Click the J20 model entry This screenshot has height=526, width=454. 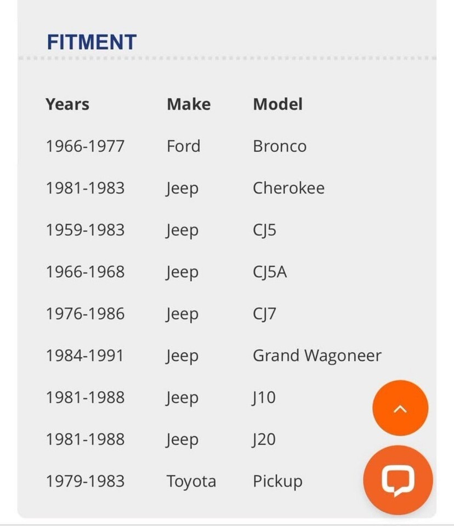point(264,439)
